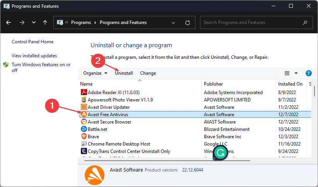318x187 pixels.
Task: Click the floating Grammarly icon
Action: tap(221, 153)
